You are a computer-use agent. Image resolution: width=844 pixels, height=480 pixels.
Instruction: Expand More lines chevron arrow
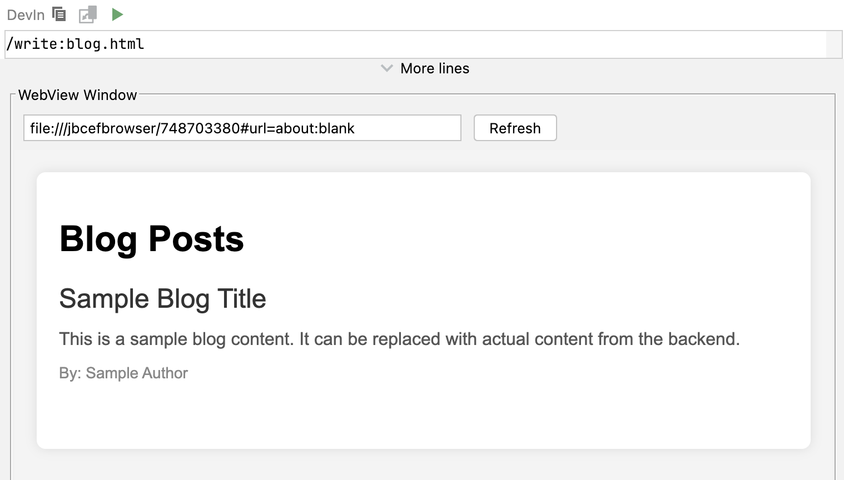387,68
